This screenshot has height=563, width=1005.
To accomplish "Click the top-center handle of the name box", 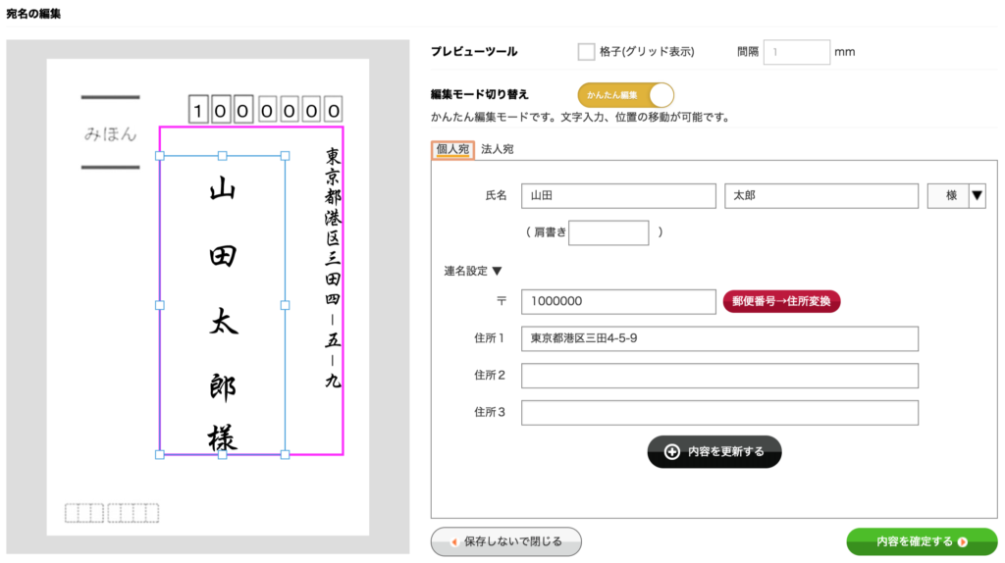I will [x=223, y=156].
